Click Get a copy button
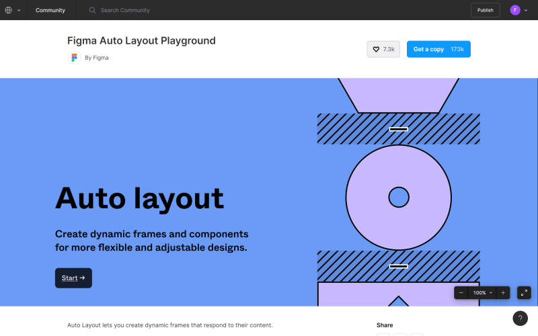Image resolution: width=538 pixels, height=336 pixels. coord(438,49)
